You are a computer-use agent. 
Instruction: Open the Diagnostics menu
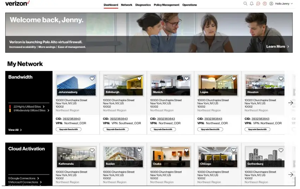(143, 5)
